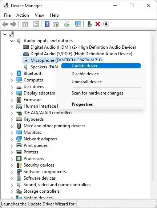The width and height of the screenshot is (157, 208).
Task: Select Disable device in the context menu
Action: 85,74
